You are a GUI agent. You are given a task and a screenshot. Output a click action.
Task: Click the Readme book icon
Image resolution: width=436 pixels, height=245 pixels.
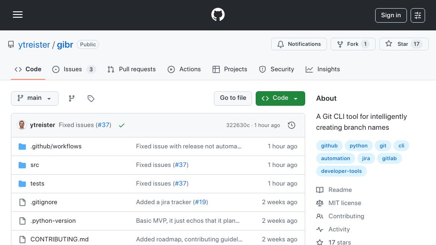pos(320,190)
